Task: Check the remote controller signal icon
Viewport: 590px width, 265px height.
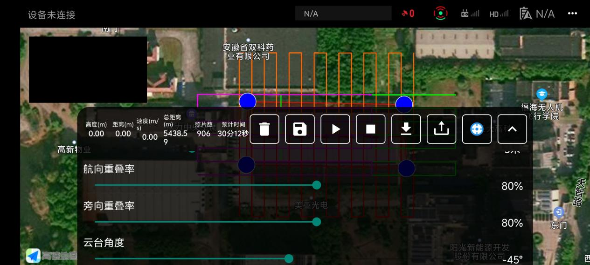Action: point(470,14)
